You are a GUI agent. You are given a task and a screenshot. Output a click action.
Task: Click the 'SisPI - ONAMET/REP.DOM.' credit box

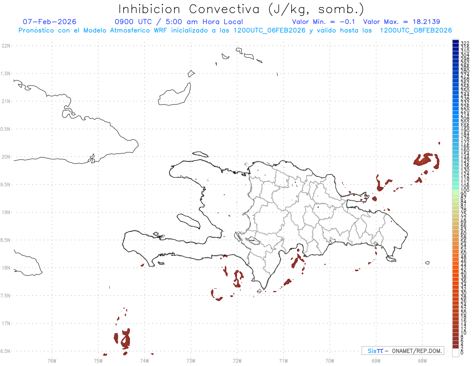click(403, 351)
